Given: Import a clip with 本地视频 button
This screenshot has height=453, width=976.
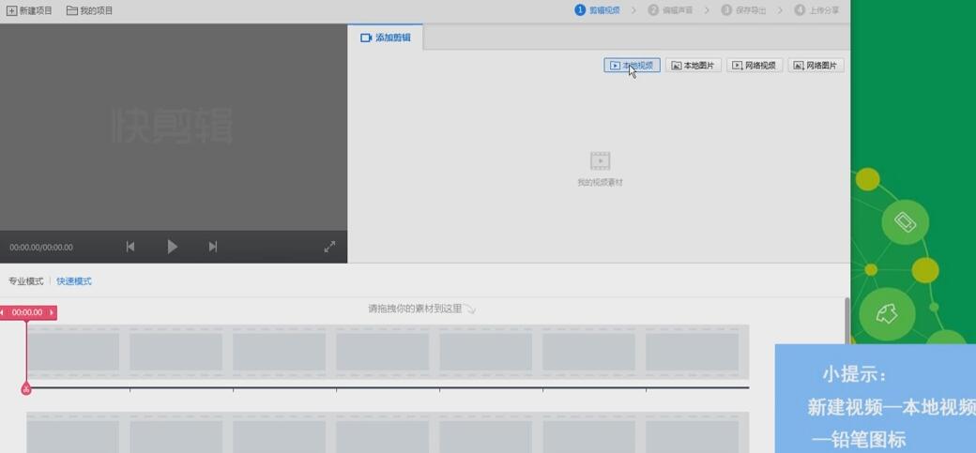Looking at the screenshot, I should click(632, 66).
